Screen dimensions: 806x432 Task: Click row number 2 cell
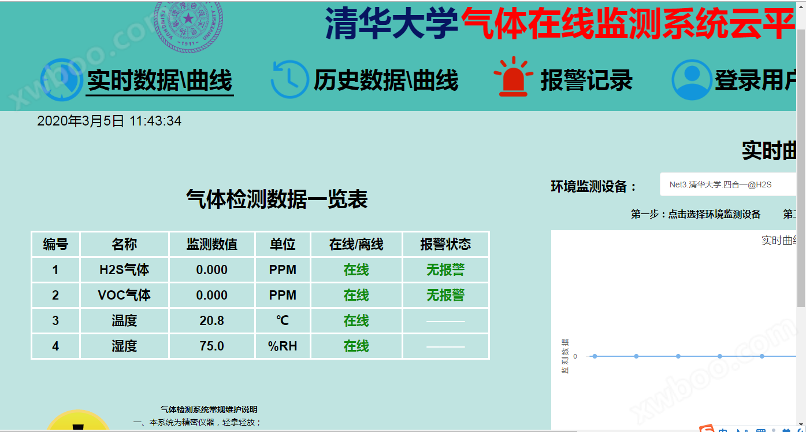55,296
